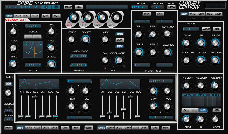Click the WT Mix knob

click(51, 65)
